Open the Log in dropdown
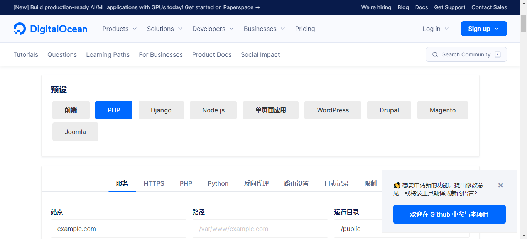 pos(436,29)
